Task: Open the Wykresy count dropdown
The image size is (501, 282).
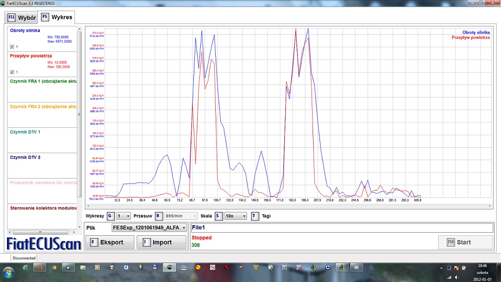Action: pos(123,216)
